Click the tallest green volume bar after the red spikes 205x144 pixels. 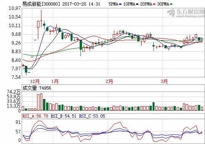[x=44, y=105]
